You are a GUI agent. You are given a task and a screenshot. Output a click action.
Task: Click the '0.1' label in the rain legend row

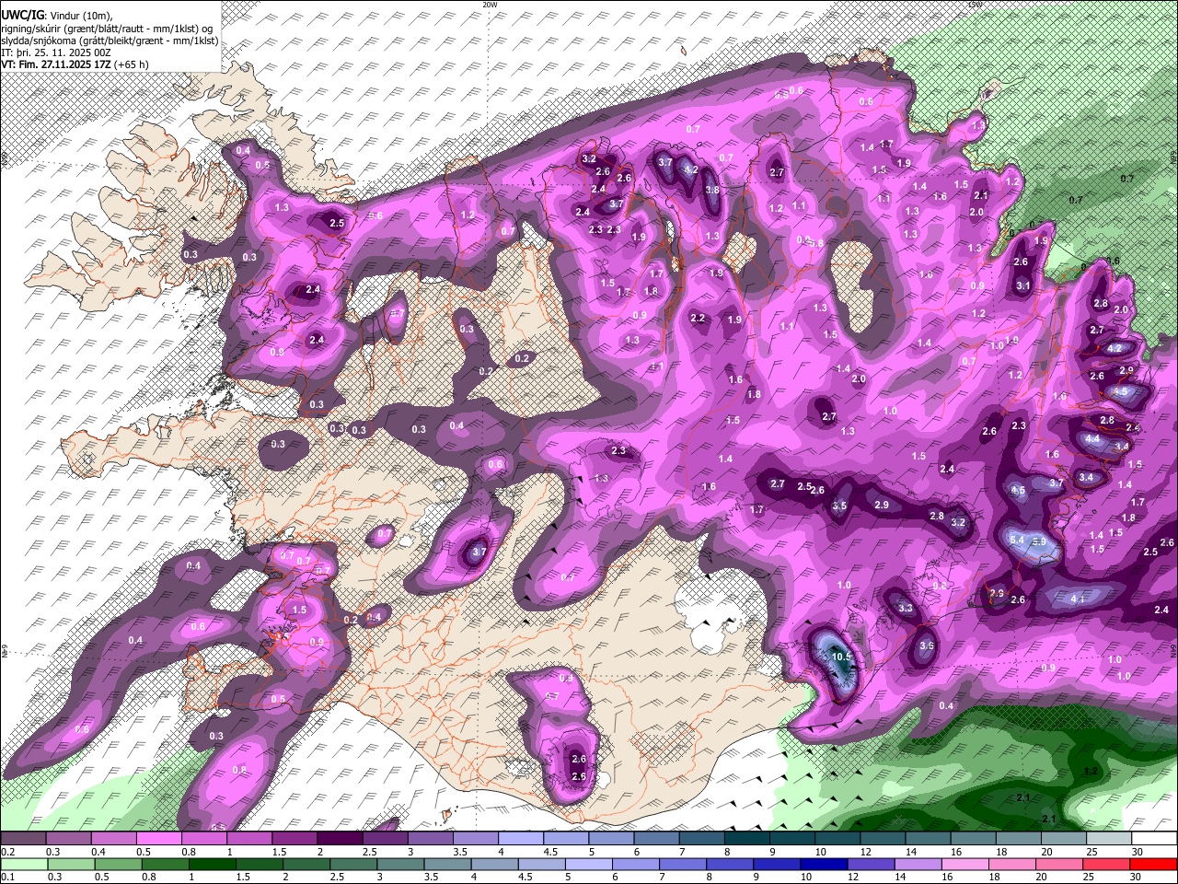pyautogui.click(x=6, y=878)
